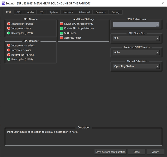Screen dimensions: 167x157
Task: Switch to the CPU tab
Action: click(x=8, y=12)
